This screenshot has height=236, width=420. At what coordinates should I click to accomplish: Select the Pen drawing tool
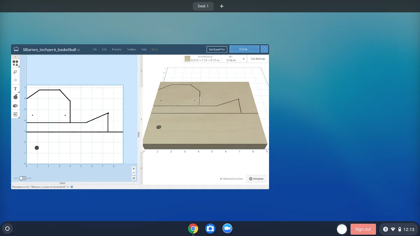pos(15,72)
